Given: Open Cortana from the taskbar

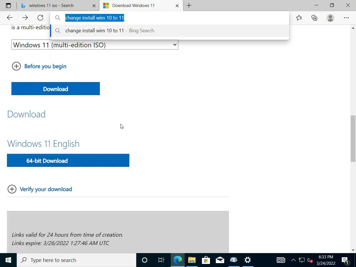Looking at the screenshot, I should click(x=145, y=260).
